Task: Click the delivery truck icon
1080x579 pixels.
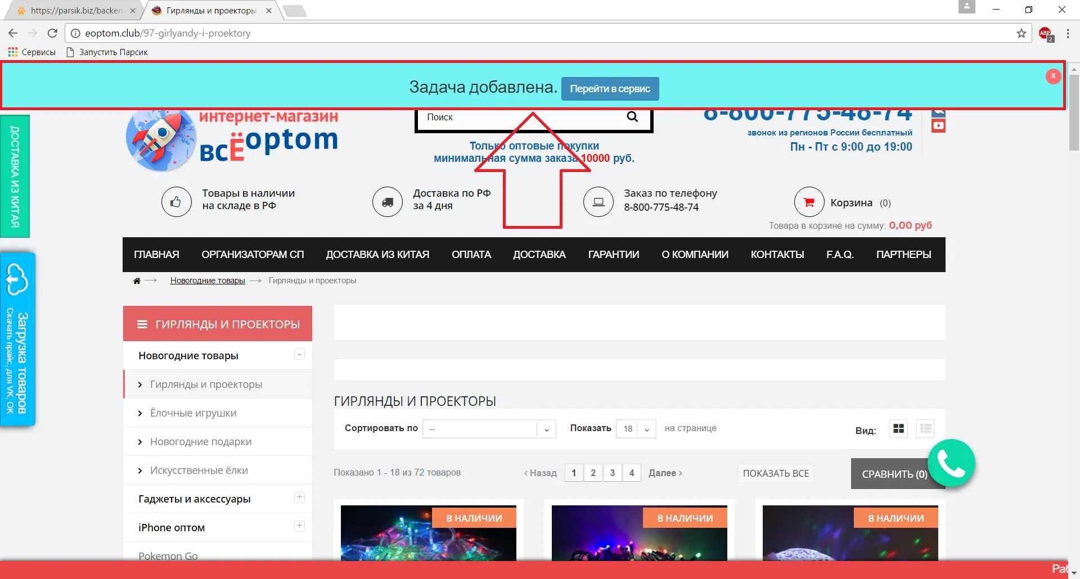Action: (387, 202)
